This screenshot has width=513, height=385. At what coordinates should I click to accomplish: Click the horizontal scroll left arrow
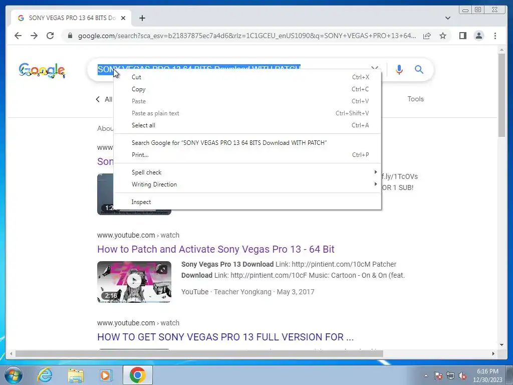11,353
